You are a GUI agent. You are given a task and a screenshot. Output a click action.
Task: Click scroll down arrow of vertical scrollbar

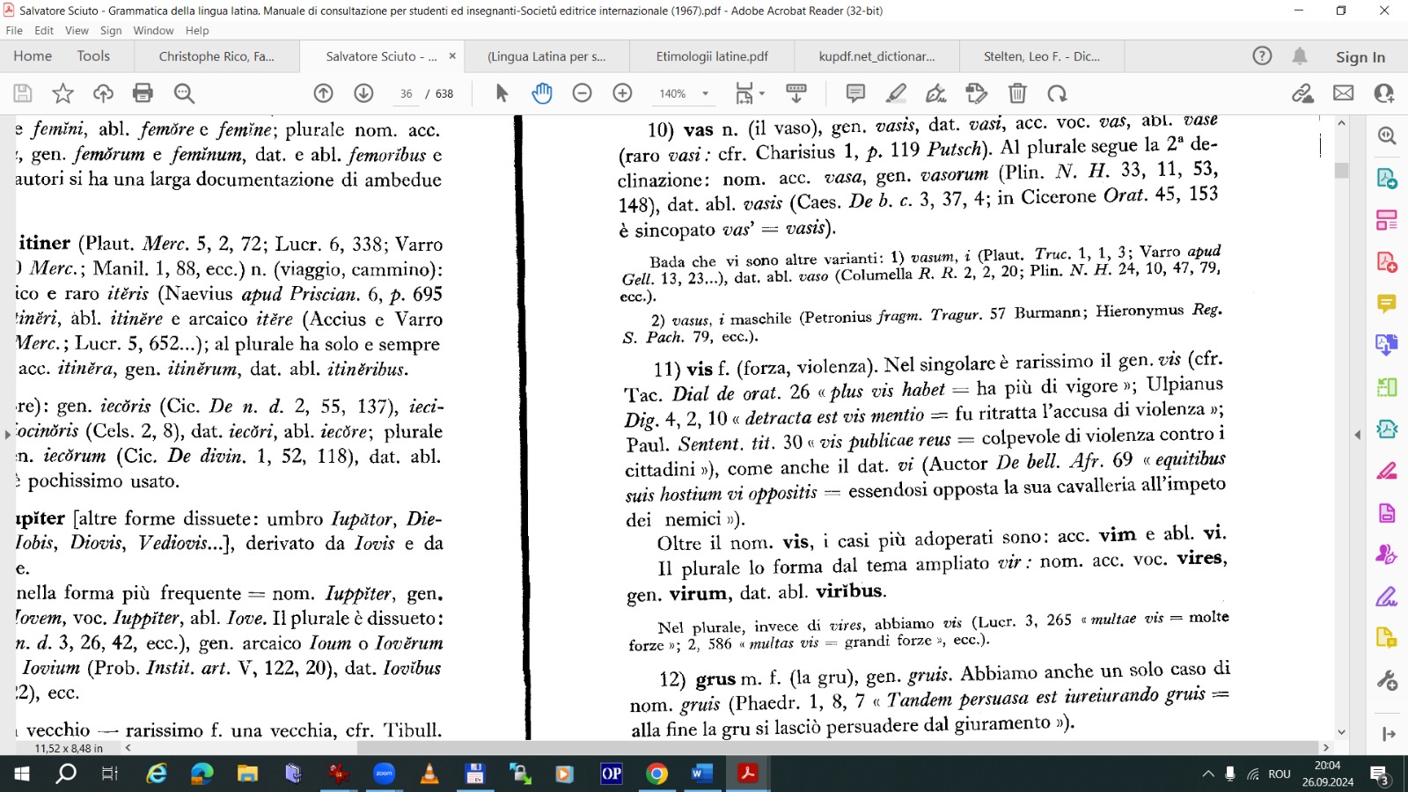tap(1341, 731)
